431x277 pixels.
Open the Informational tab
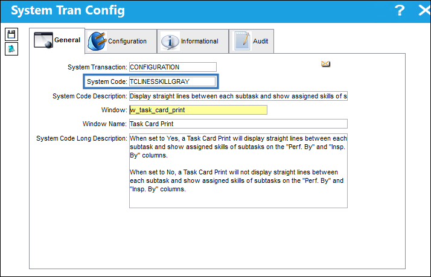coord(193,41)
